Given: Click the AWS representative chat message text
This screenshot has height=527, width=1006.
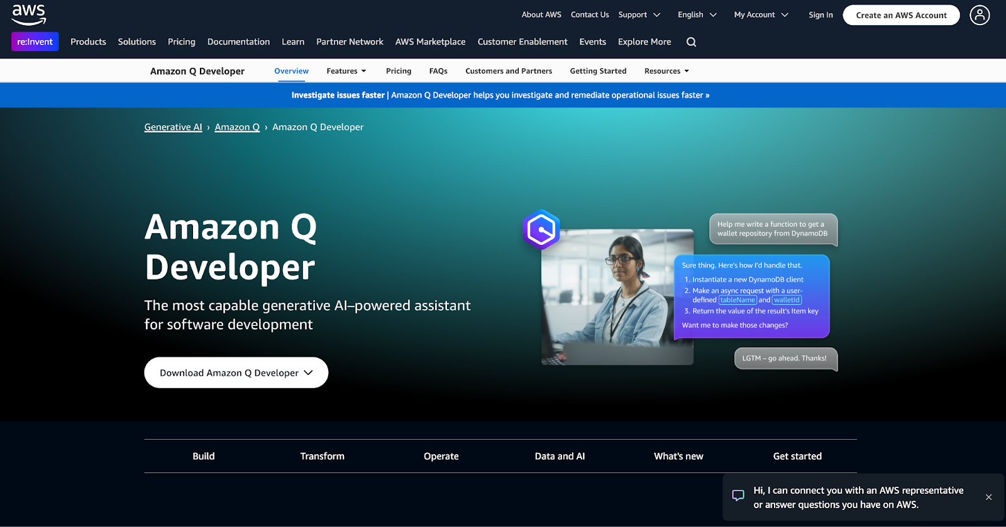Looking at the screenshot, I should pos(858,497).
